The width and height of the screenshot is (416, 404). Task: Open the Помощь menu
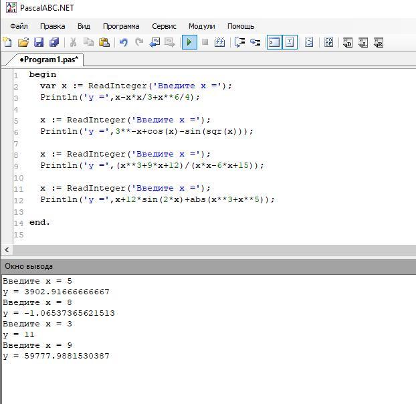click(x=241, y=26)
